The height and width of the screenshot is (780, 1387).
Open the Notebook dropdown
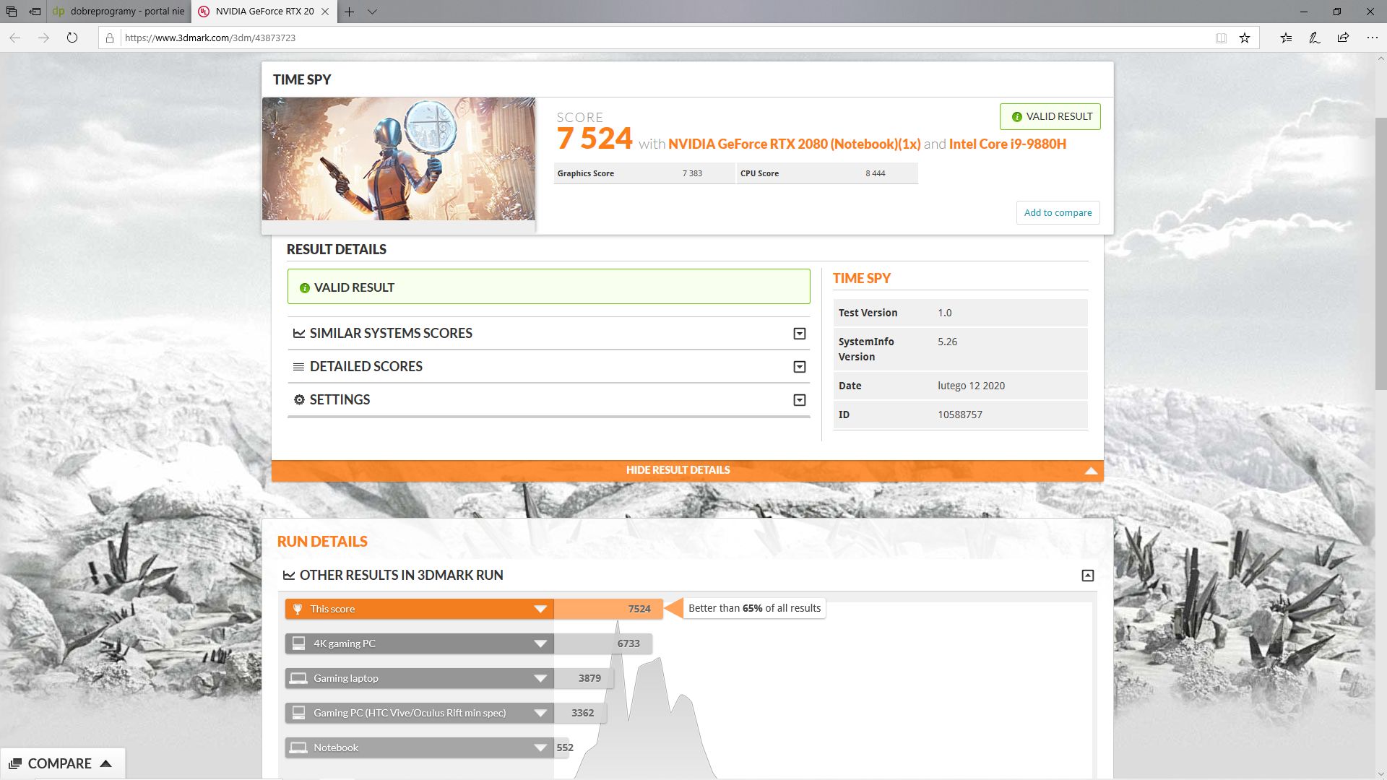(x=540, y=747)
